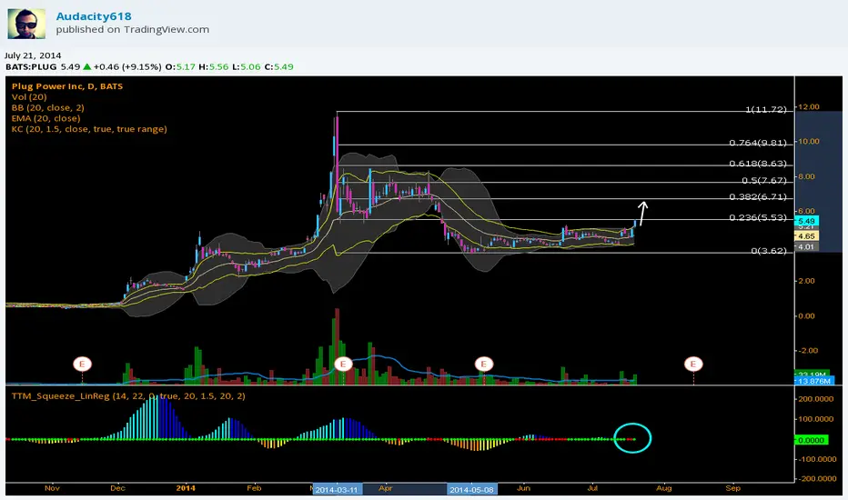Click the July 21, 2014 date text
The width and height of the screenshot is (848, 500).
tap(33, 55)
